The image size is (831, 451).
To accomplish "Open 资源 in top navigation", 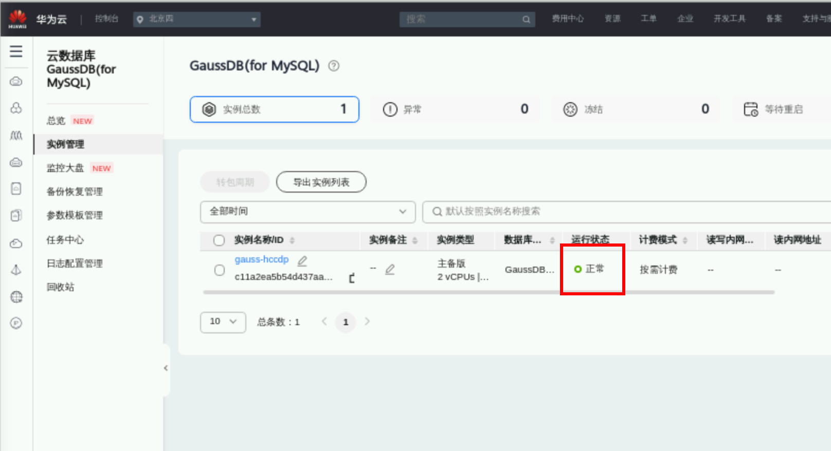I will (612, 19).
